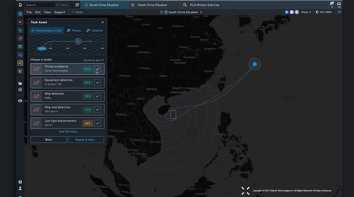Close the Task Asset panel

coord(103,22)
